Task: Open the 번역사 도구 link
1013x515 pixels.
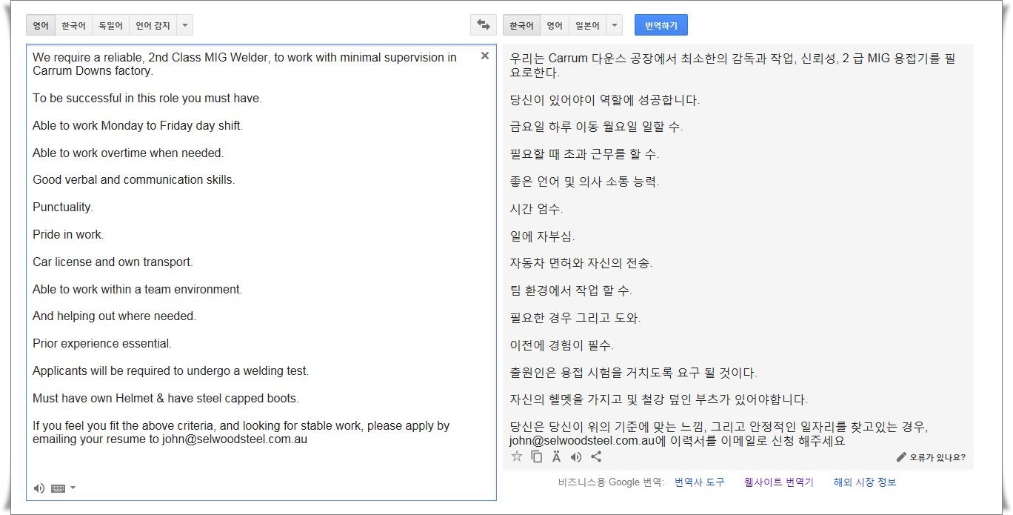Action: tap(700, 482)
